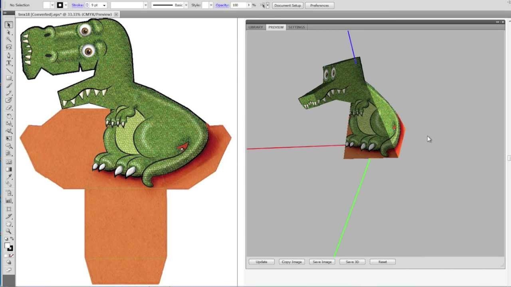Select the Selection arrow tool

pos(8,25)
